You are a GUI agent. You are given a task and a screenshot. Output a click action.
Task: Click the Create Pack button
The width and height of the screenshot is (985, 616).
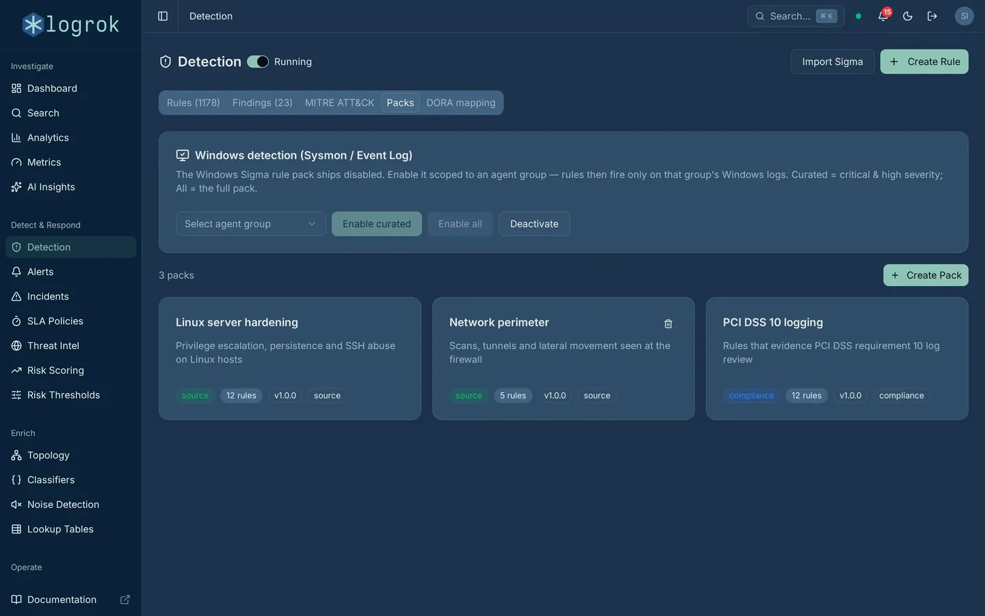[925, 275]
